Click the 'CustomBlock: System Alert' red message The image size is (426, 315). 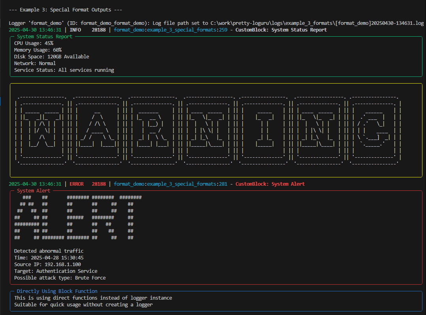270,184
